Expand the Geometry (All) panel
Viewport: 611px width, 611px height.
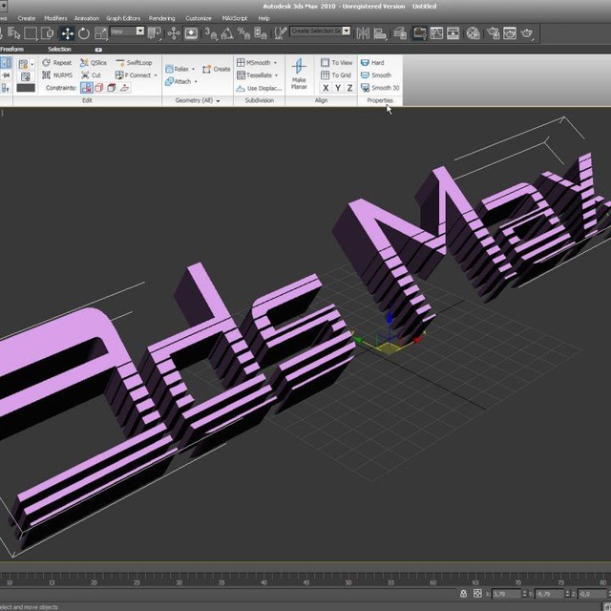198,100
